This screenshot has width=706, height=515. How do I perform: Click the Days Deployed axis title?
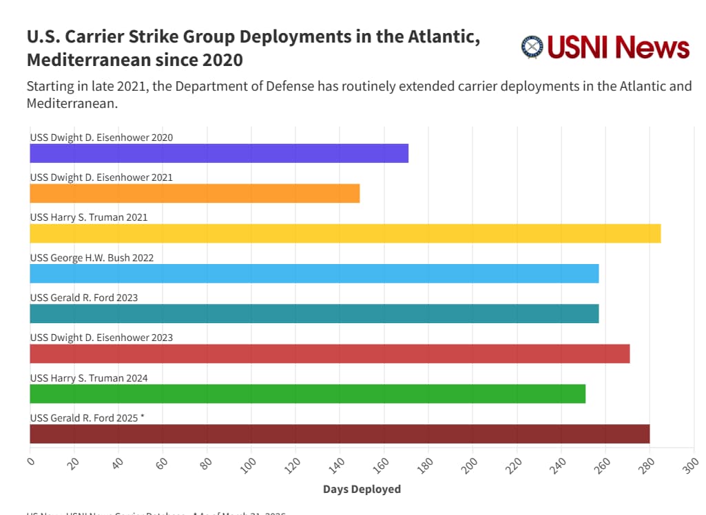pos(362,489)
